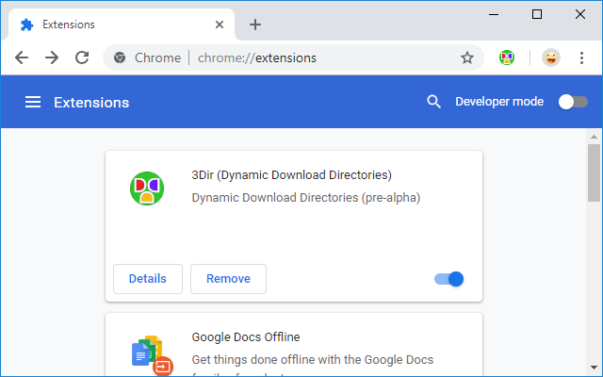Open the Extensions hamburger menu

(33, 102)
